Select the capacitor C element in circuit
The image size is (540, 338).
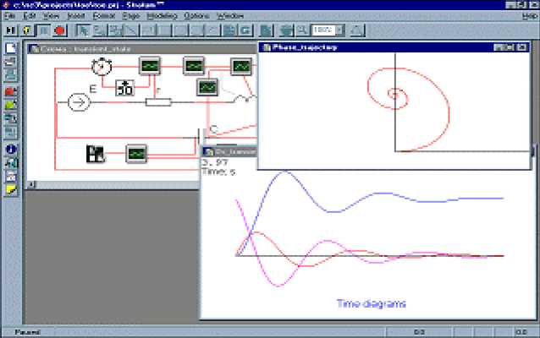201,137
